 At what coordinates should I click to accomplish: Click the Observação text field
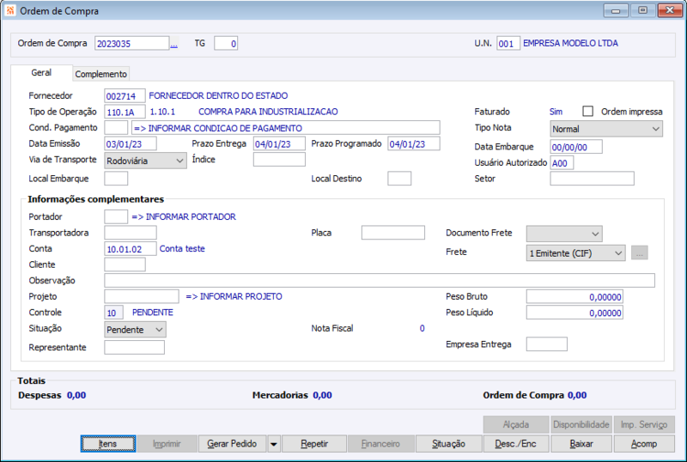pos(380,281)
